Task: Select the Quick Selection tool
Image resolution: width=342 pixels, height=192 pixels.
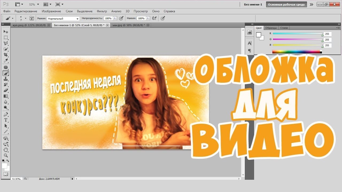Action: coord(6,49)
